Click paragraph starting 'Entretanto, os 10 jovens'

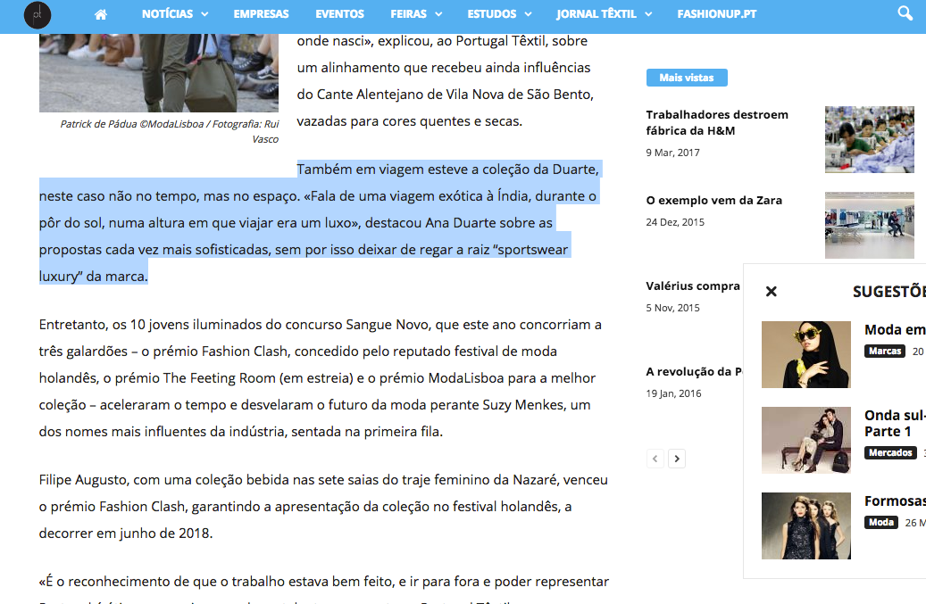tap(321, 378)
